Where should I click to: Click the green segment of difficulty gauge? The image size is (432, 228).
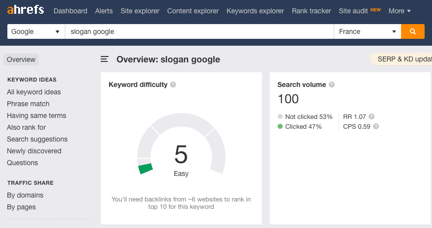coord(145,169)
